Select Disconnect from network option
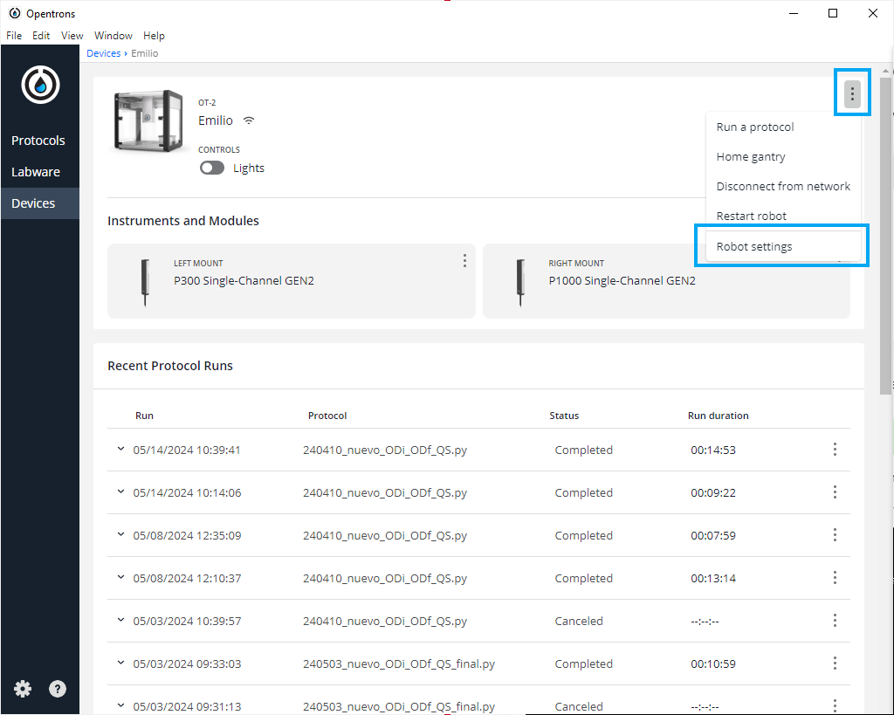 783,186
